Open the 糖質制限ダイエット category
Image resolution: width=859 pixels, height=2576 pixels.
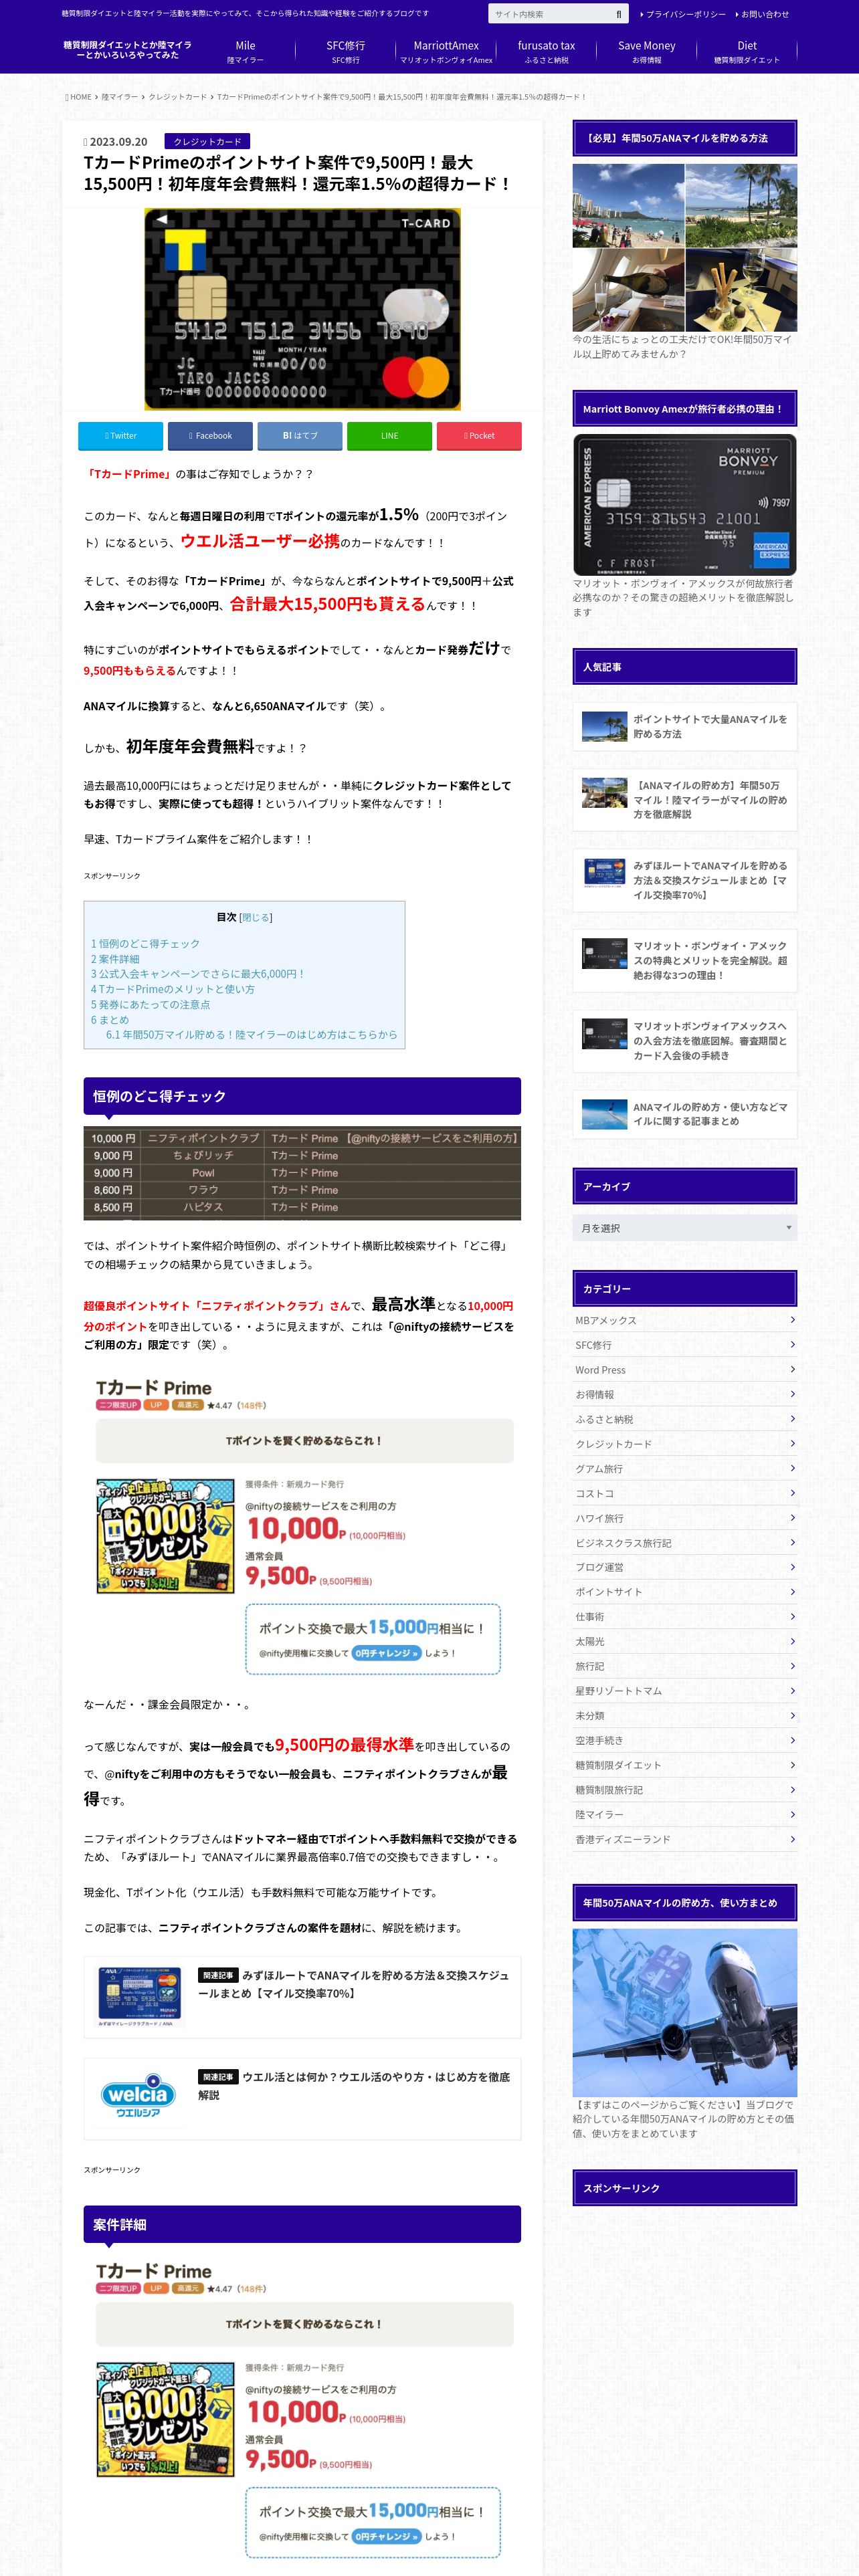685,1765
